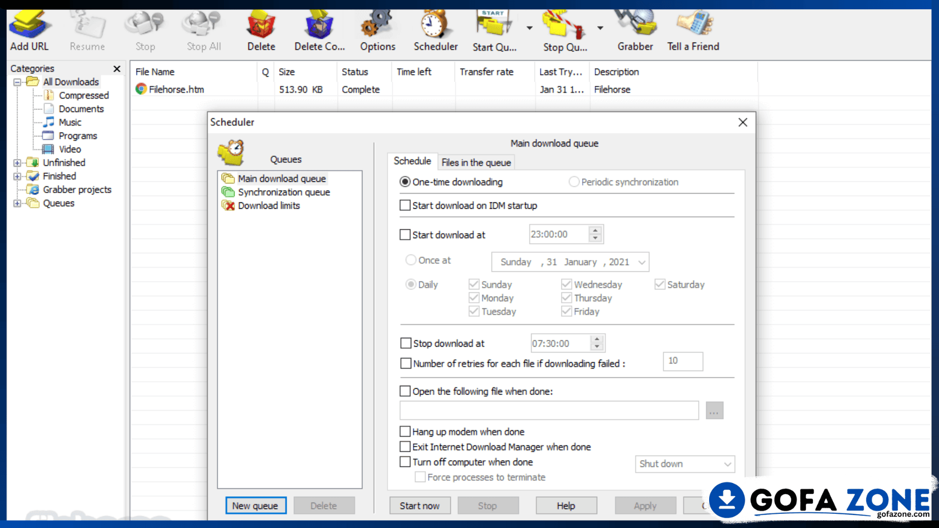Click the retries count field

point(683,361)
